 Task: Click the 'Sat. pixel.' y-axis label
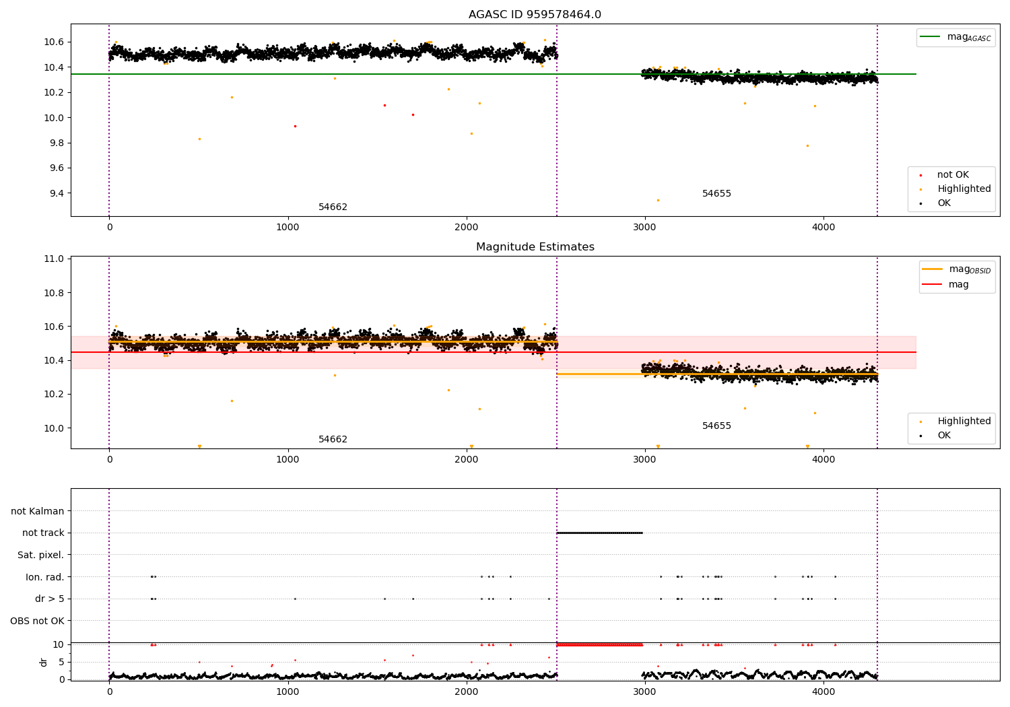41,555
